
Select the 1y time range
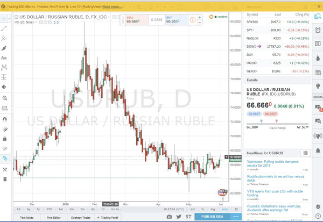click(x=38, y=209)
